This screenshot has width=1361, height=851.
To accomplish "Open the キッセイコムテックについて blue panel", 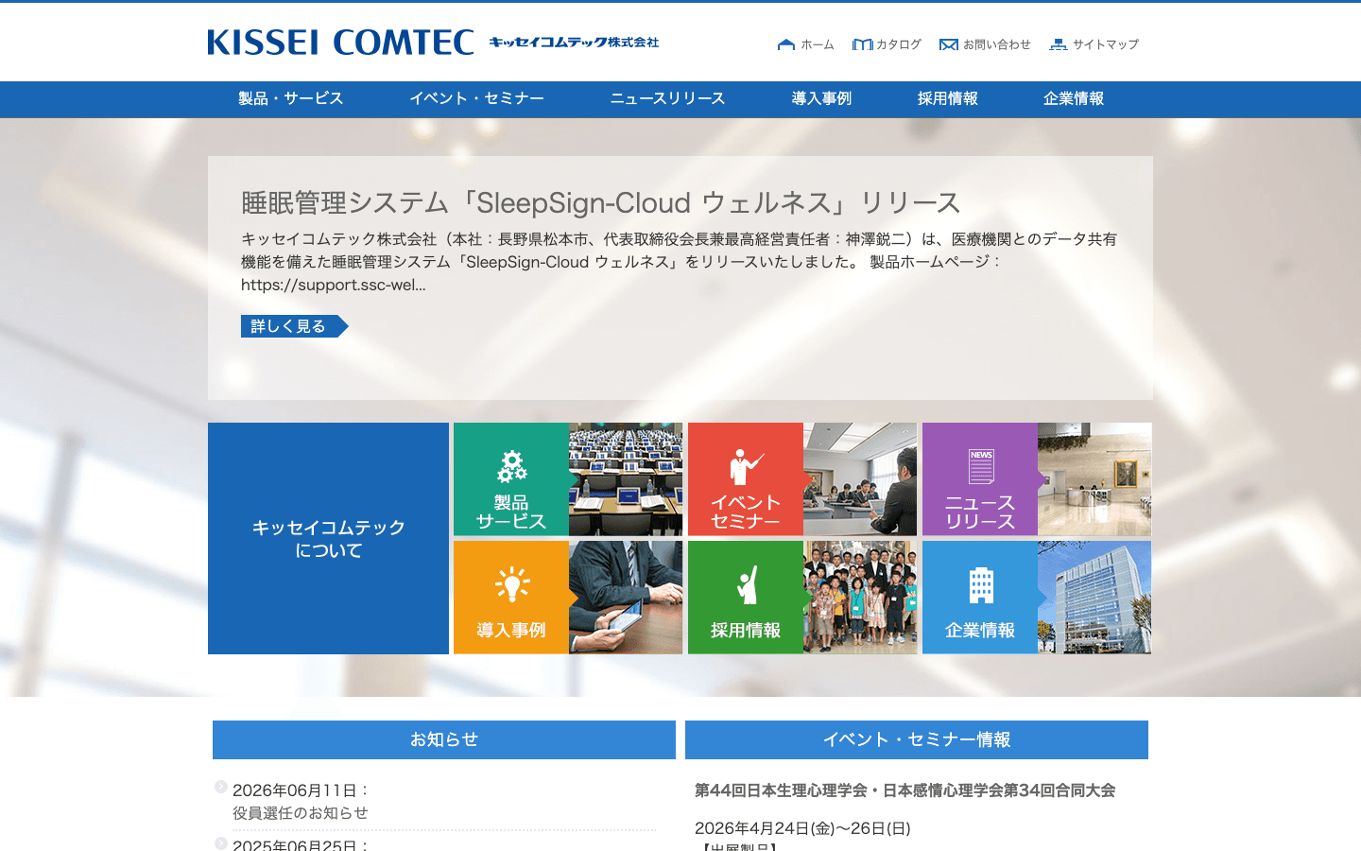I will coord(328,538).
